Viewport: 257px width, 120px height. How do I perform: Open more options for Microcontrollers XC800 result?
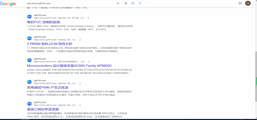[89, 62]
